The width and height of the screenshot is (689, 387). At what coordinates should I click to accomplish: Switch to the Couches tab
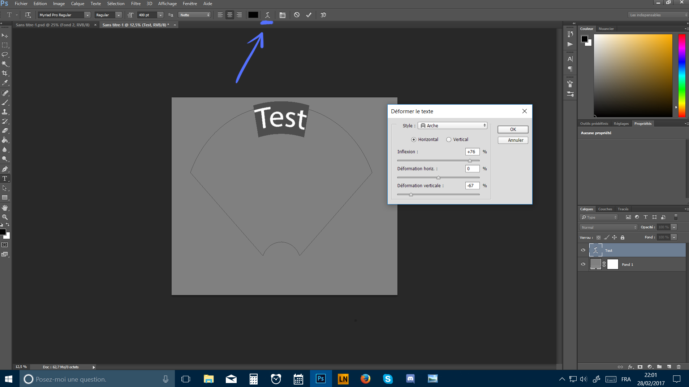(605, 209)
